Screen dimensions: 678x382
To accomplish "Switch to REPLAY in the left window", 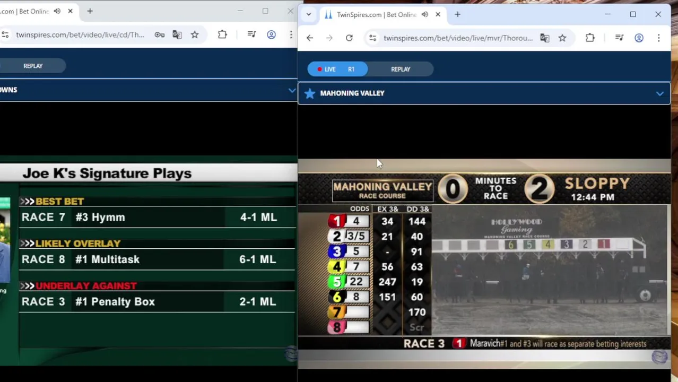I will 33,66.
